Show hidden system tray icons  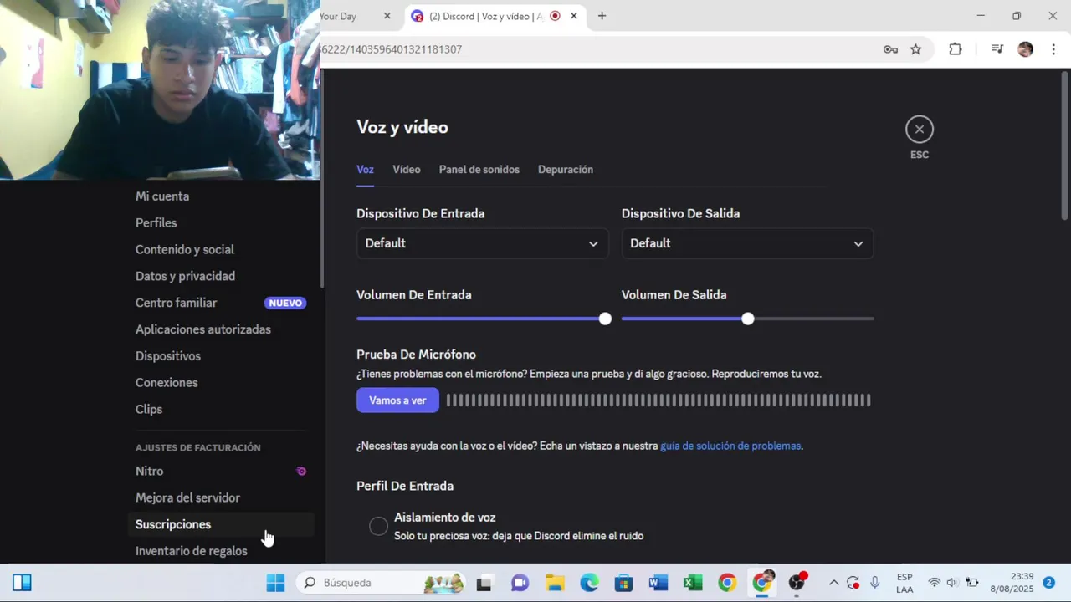click(x=833, y=583)
